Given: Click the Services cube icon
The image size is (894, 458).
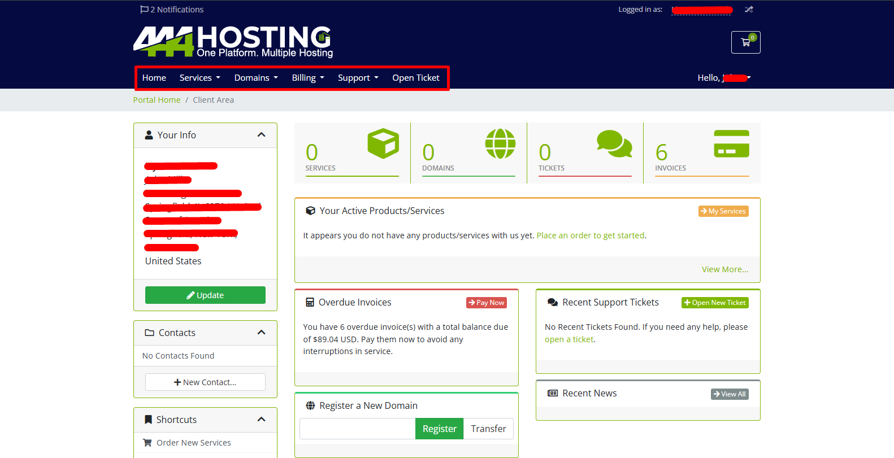Looking at the screenshot, I should (383, 143).
